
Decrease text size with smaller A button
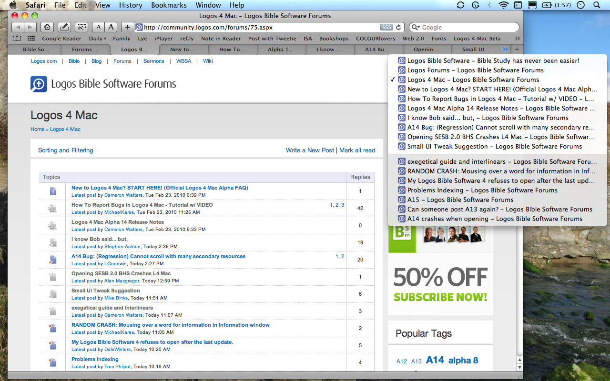[x=98, y=27]
